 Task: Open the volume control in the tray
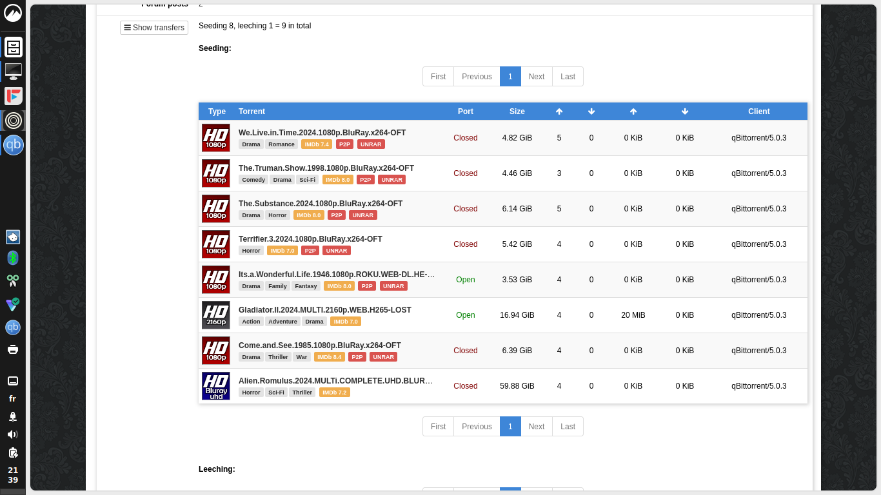tap(13, 434)
